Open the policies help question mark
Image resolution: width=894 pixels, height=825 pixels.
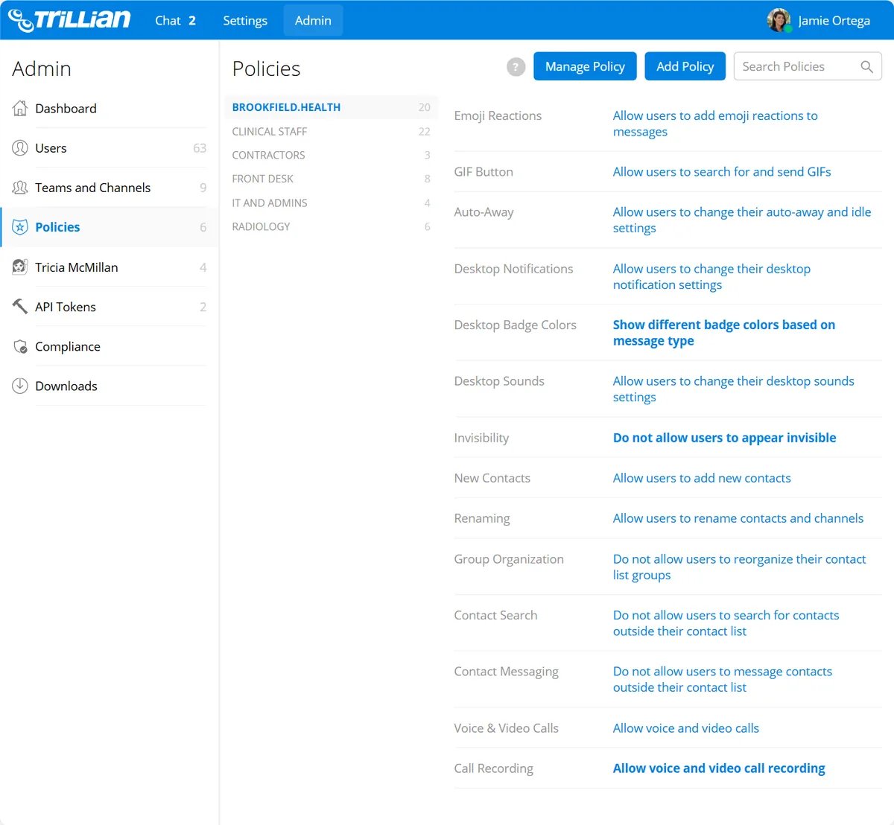pyautogui.click(x=516, y=67)
